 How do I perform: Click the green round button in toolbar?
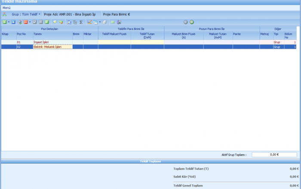point(192,22)
